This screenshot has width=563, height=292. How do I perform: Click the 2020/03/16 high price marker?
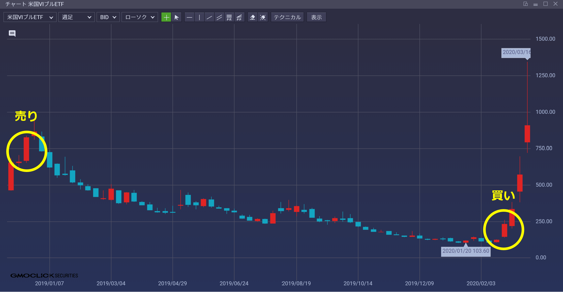tap(516, 52)
